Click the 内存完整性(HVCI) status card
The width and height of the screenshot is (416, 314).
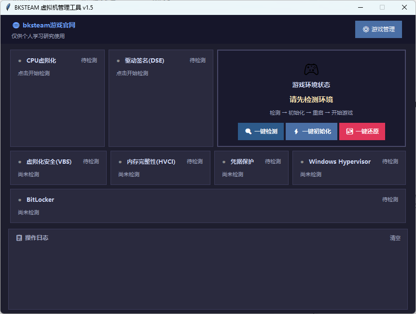tap(160, 168)
